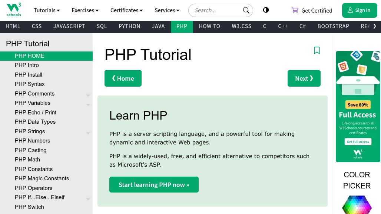This screenshot has height=214, width=381.
Task: Click Start learning PHP now button
Action: click(x=154, y=185)
